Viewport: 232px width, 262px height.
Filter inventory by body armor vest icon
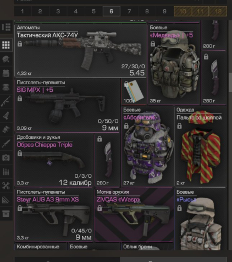coord(6,73)
